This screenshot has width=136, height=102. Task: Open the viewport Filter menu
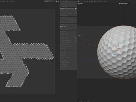coord(101,1)
